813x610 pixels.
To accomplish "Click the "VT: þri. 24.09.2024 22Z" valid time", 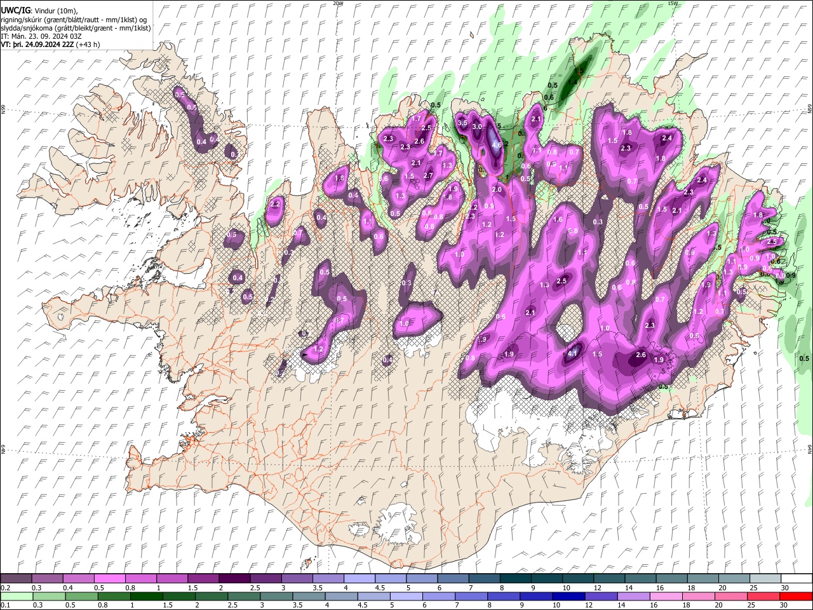I will (37, 44).
